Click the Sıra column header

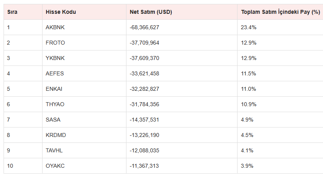click(x=12, y=12)
